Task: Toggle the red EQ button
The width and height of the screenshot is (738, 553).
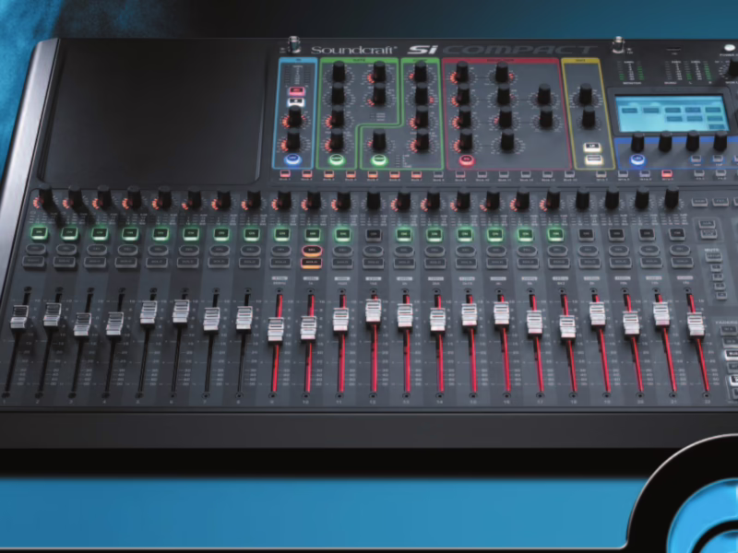Action: [x=467, y=160]
